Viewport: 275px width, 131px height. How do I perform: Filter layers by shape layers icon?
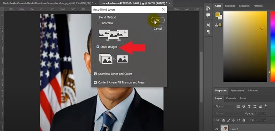pyautogui.click(x=255, y=106)
